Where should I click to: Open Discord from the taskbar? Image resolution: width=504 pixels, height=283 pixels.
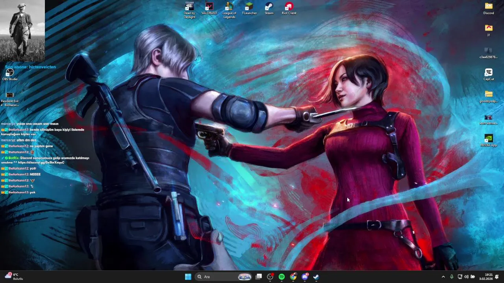[305, 277]
